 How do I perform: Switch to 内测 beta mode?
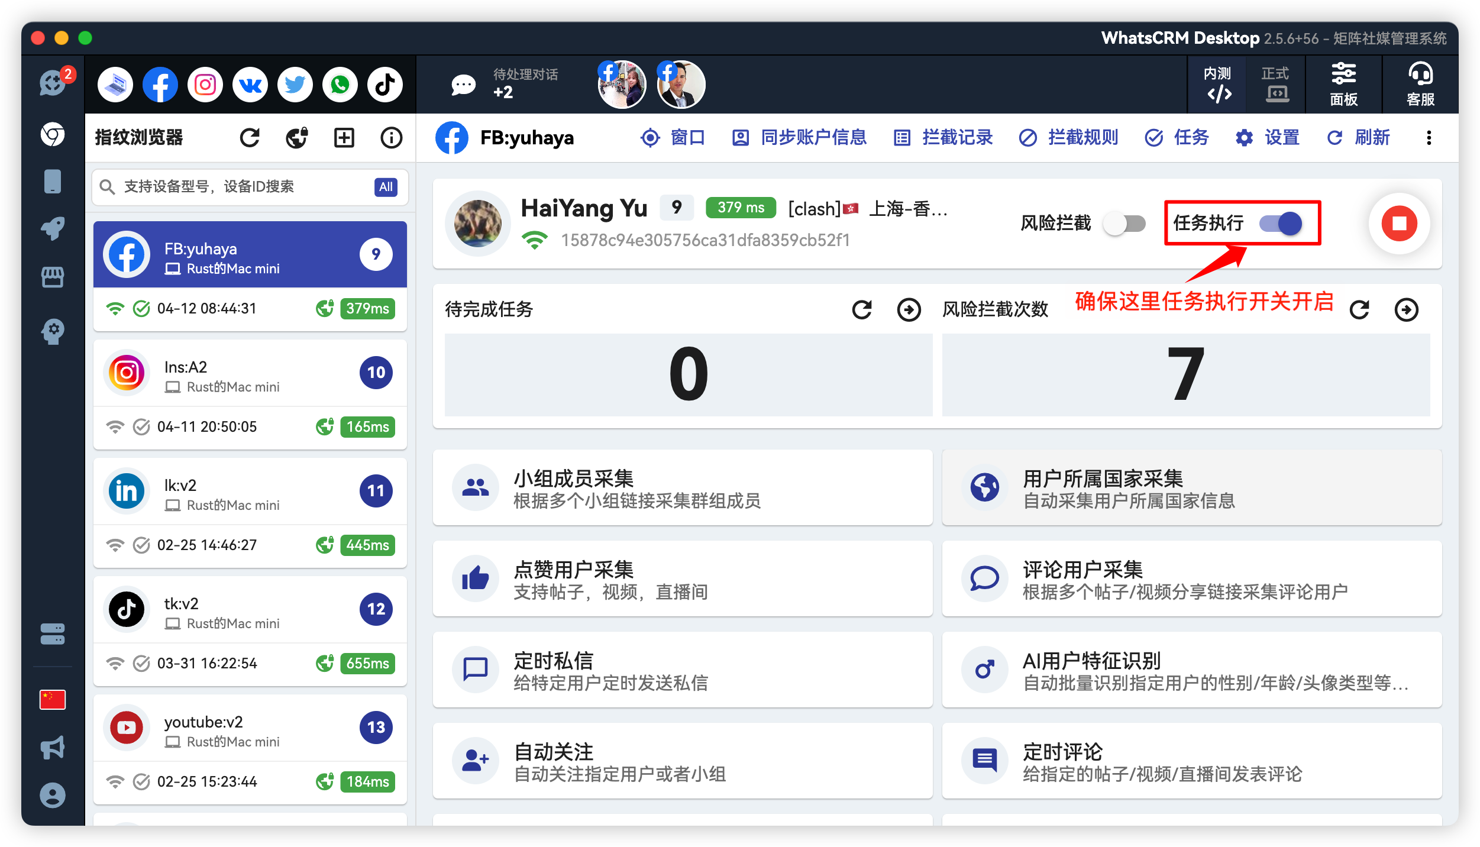point(1217,85)
